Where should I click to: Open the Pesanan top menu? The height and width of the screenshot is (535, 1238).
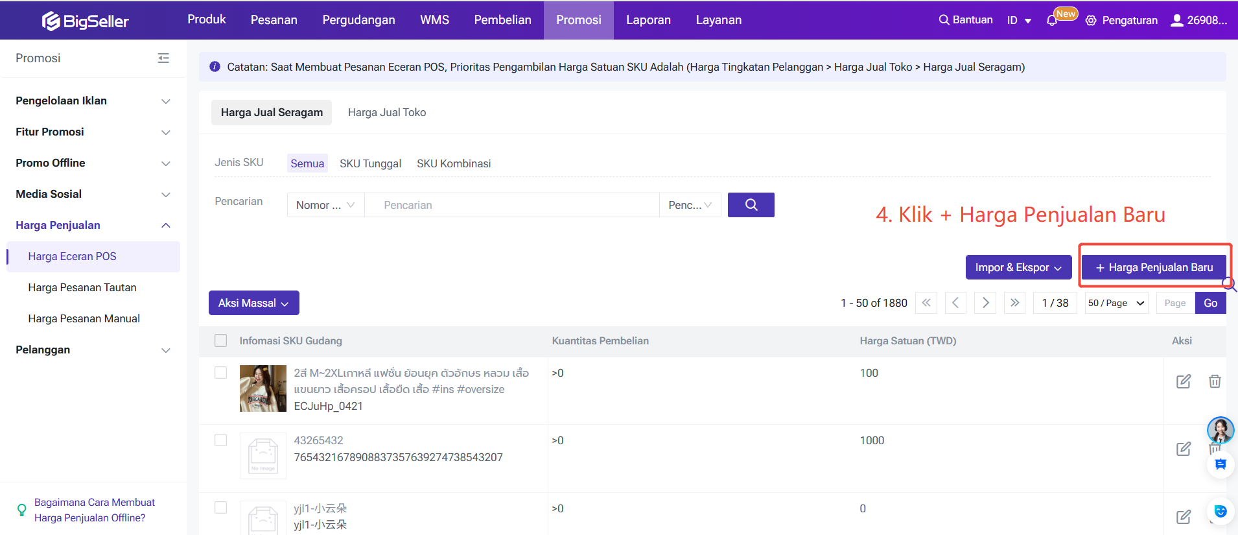tap(274, 20)
